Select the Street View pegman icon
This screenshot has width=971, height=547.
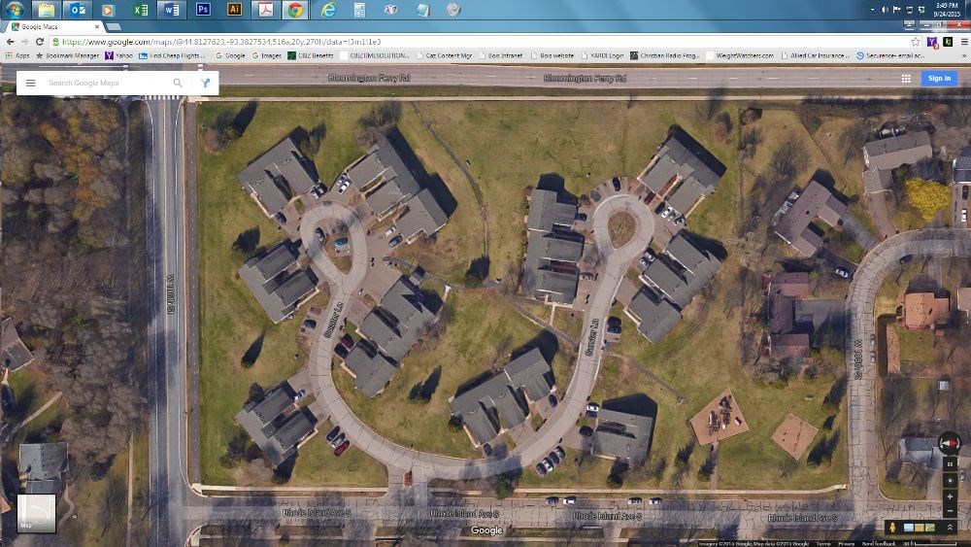click(892, 528)
